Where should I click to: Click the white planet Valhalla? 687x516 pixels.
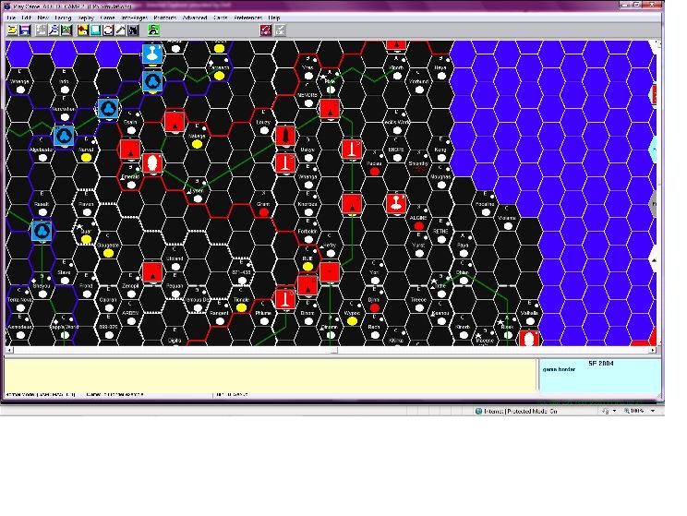point(529,321)
